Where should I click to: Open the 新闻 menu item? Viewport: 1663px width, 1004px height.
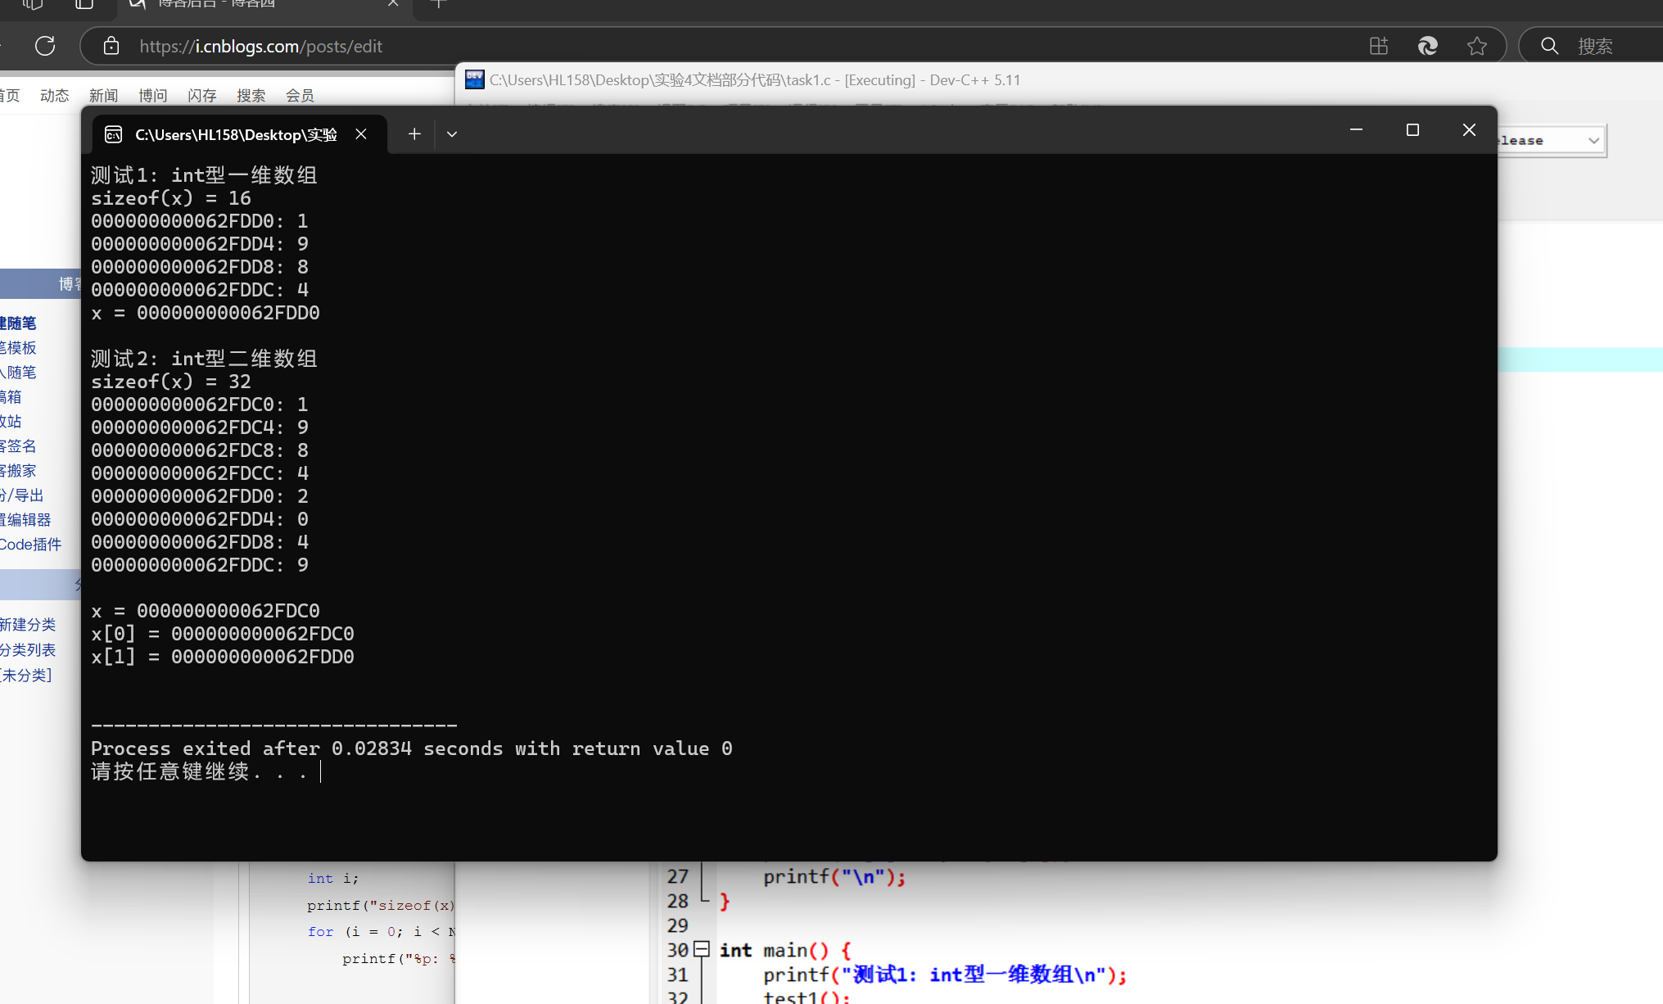103,96
